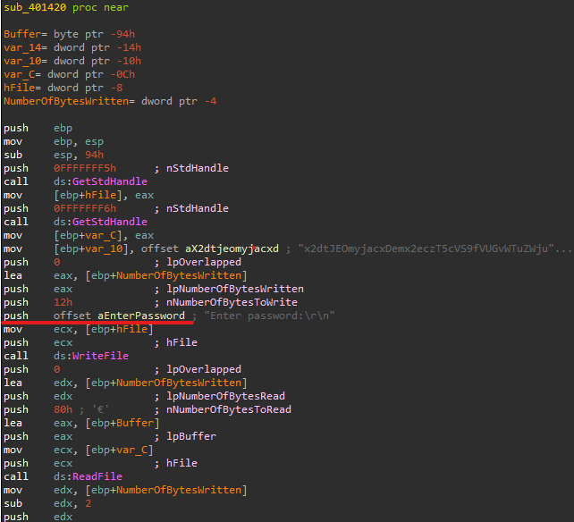Select the sub edx, 2 instruction
Screen dimensions: 574x522
click(47, 504)
